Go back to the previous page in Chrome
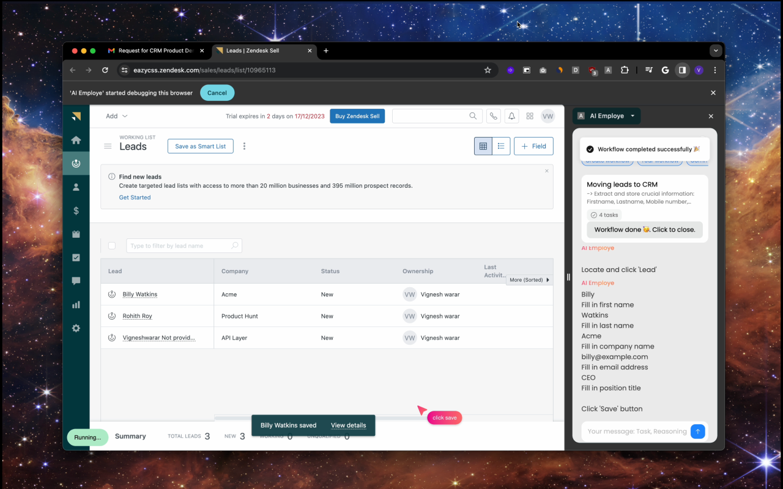Image resolution: width=783 pixels, height=489 pixels. [73, 70]
